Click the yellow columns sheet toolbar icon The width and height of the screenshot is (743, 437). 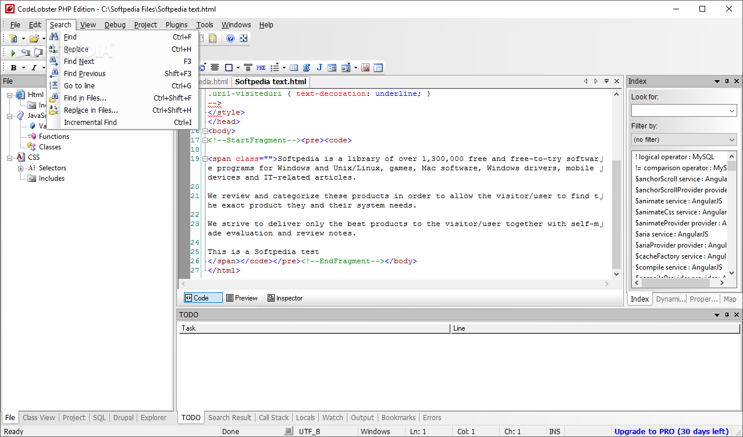click(213, 38)
